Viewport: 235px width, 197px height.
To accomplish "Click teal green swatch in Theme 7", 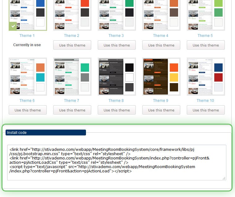I will tap(85, 67).
